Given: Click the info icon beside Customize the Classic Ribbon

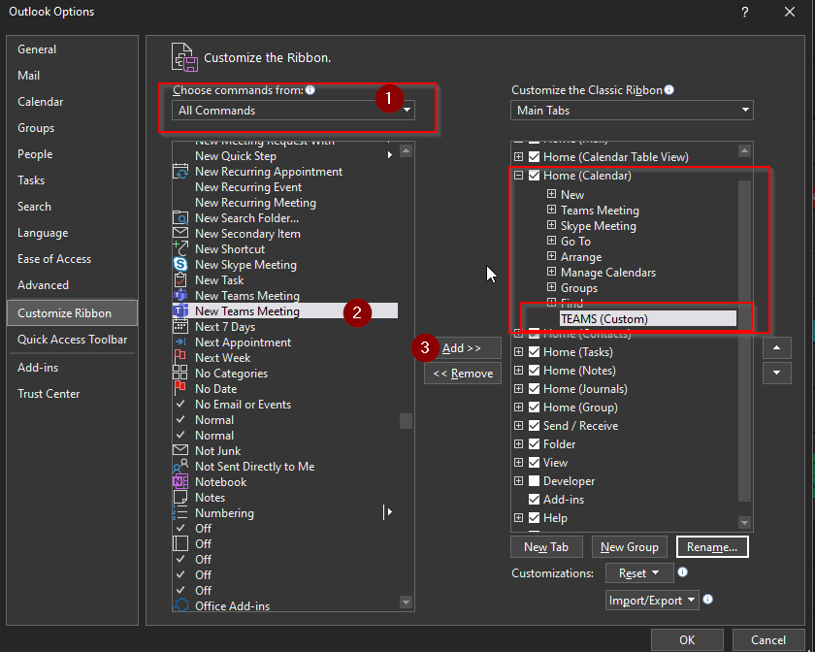Looking at the screenshot, I should [669, 90].
